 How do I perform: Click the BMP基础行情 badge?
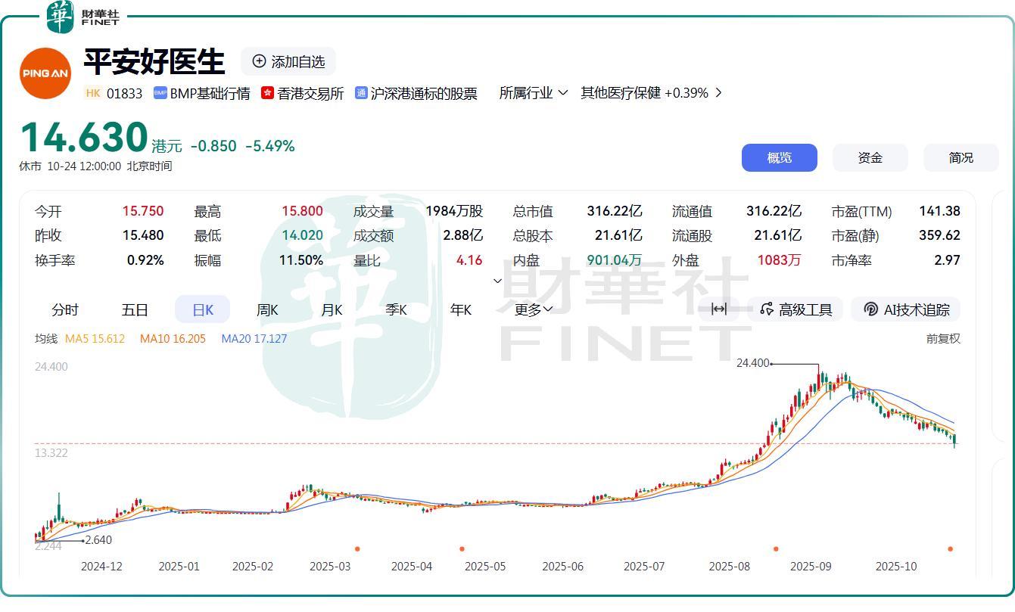(x=201, y=92)
